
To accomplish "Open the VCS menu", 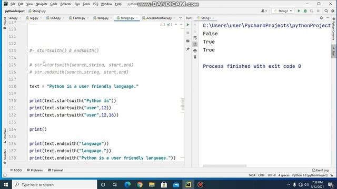I will 95,4.
